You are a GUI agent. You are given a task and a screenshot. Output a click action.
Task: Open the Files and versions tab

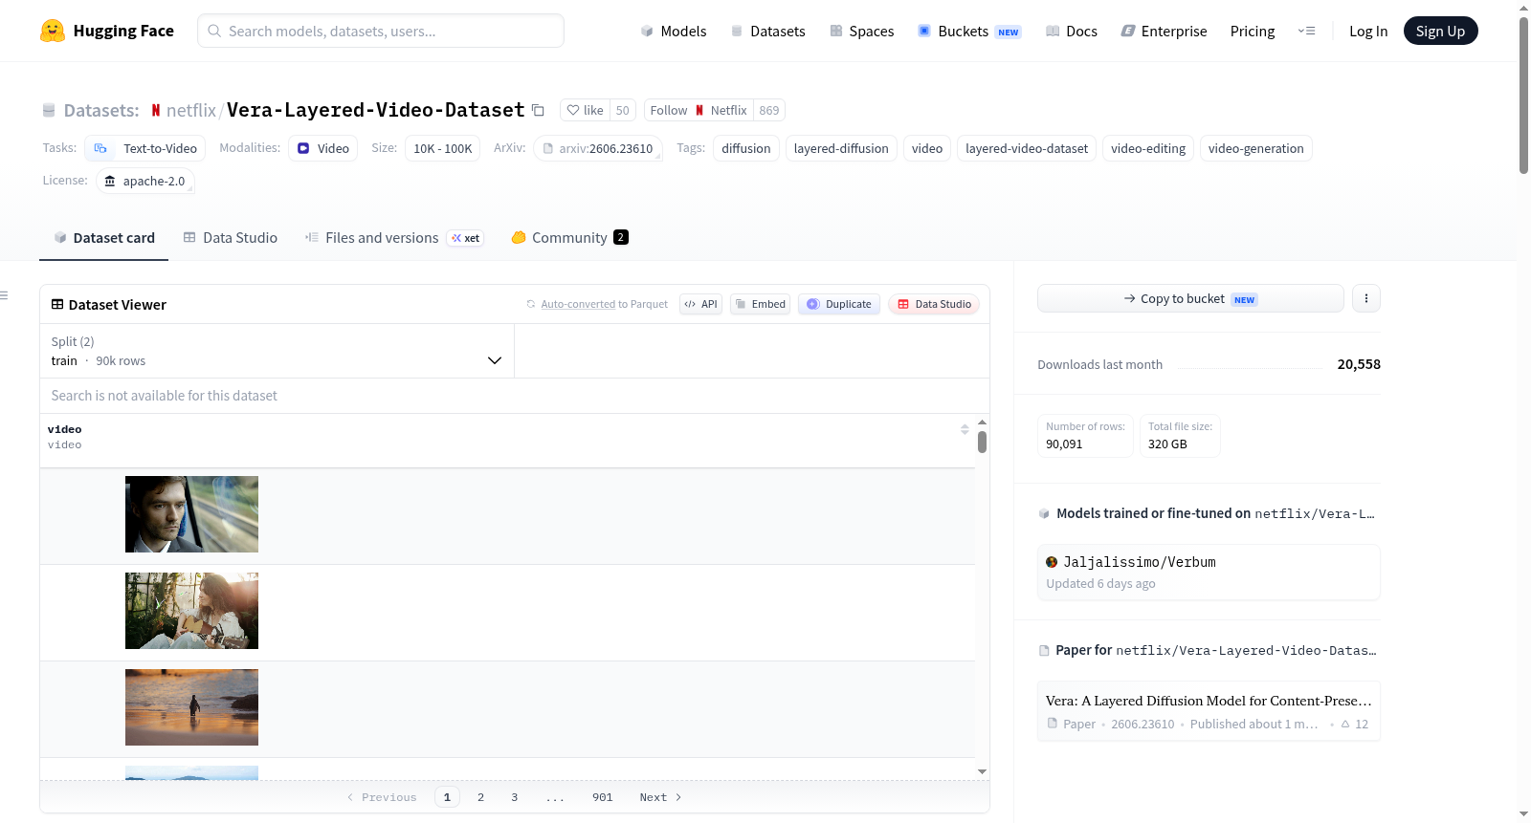[394, 238]
